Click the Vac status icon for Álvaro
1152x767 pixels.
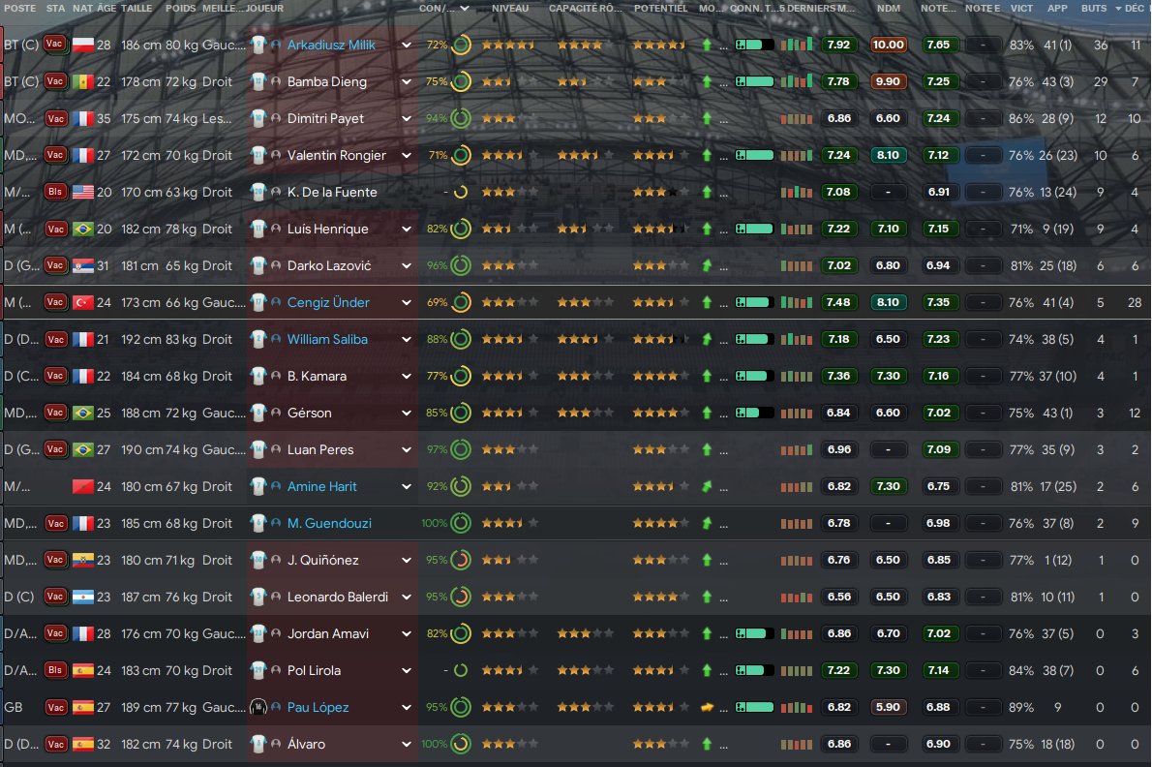(55, 744)
